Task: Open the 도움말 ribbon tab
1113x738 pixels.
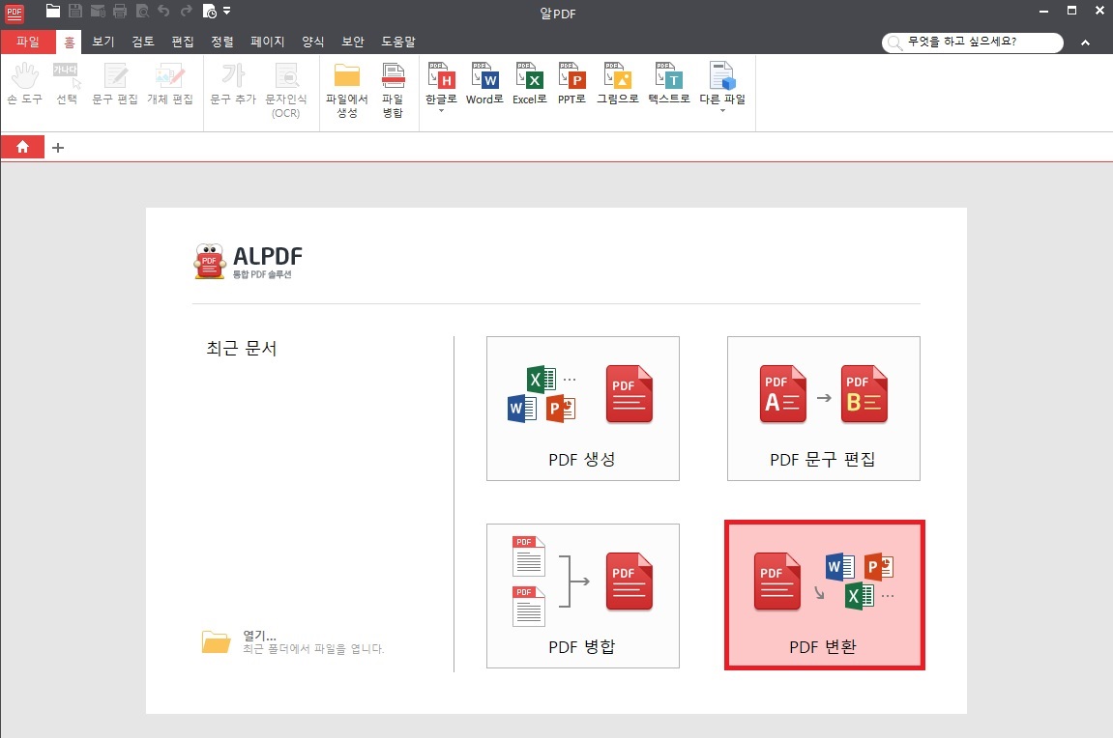Action: tap(398, 42)
